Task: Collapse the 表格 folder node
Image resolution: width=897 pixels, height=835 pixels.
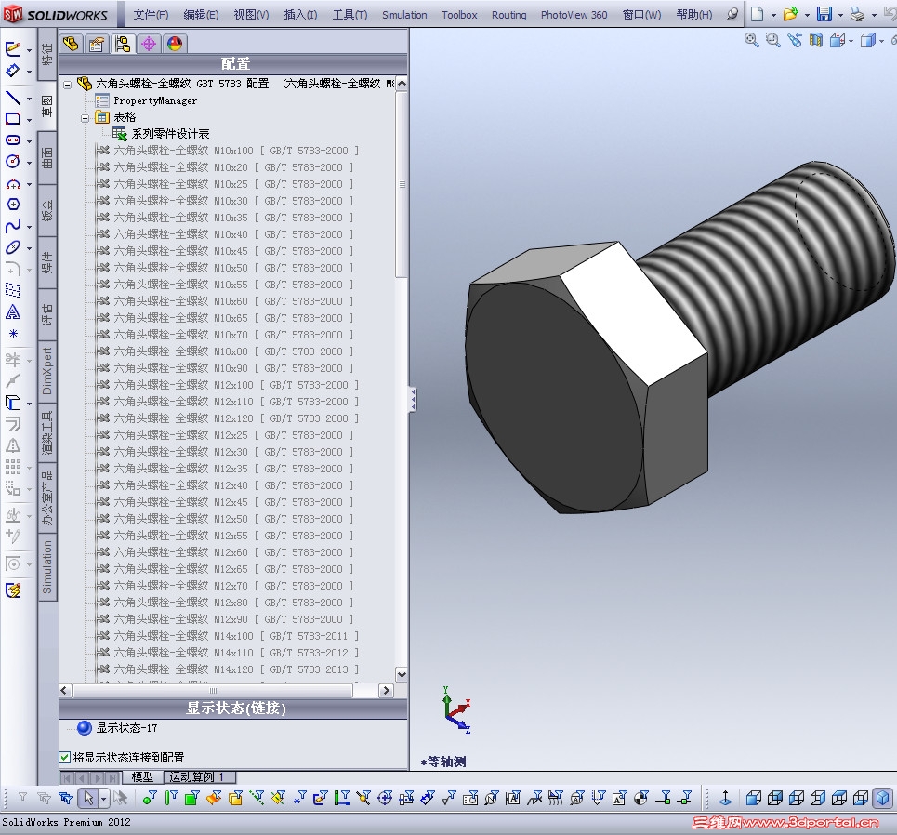Action: [86, 118]
